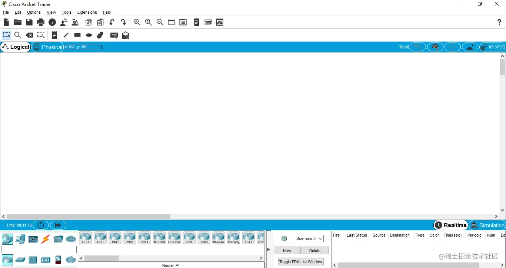
Task: Open scenario info icon
Action: click(x=284, y=238)
